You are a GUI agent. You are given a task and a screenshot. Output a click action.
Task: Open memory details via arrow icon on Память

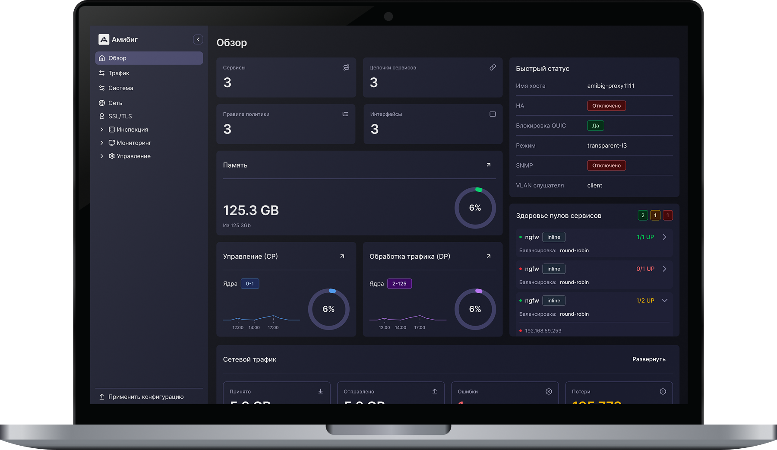[x=488, y=165]
